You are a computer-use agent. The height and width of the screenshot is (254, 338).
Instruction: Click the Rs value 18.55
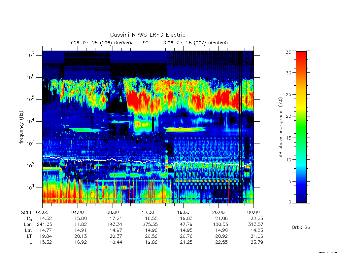(151, 218)
